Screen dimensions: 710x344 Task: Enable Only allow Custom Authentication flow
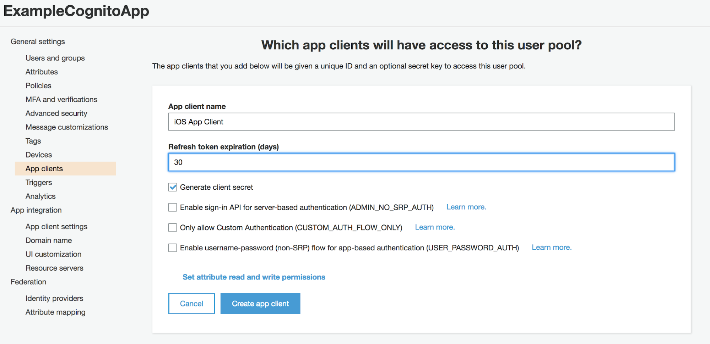point(172,227)
